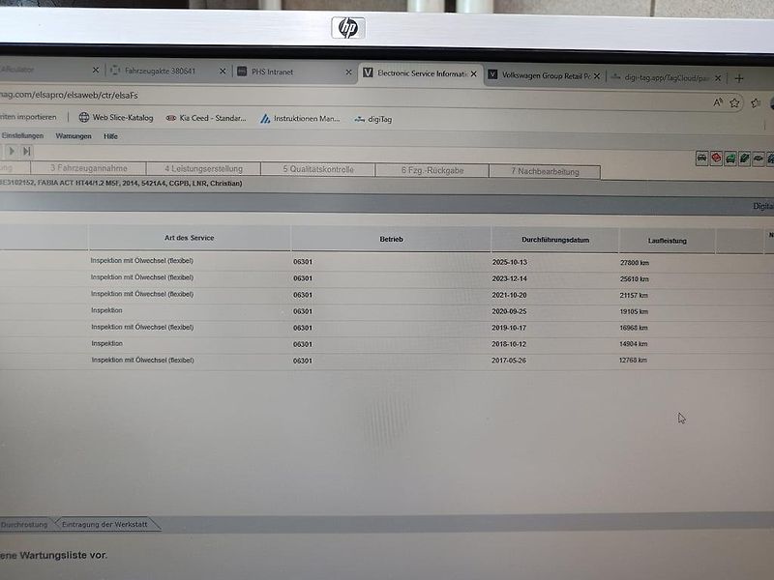Open the Hilfe menu
774x580 pixels.
110,136
